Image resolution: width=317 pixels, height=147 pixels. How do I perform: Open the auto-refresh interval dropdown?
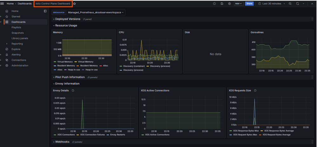click(x=303, y=3)
